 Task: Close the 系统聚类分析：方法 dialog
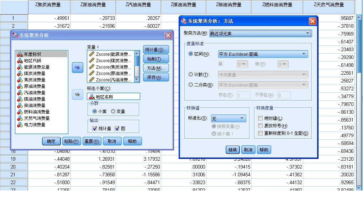click(x=312, y=21)
